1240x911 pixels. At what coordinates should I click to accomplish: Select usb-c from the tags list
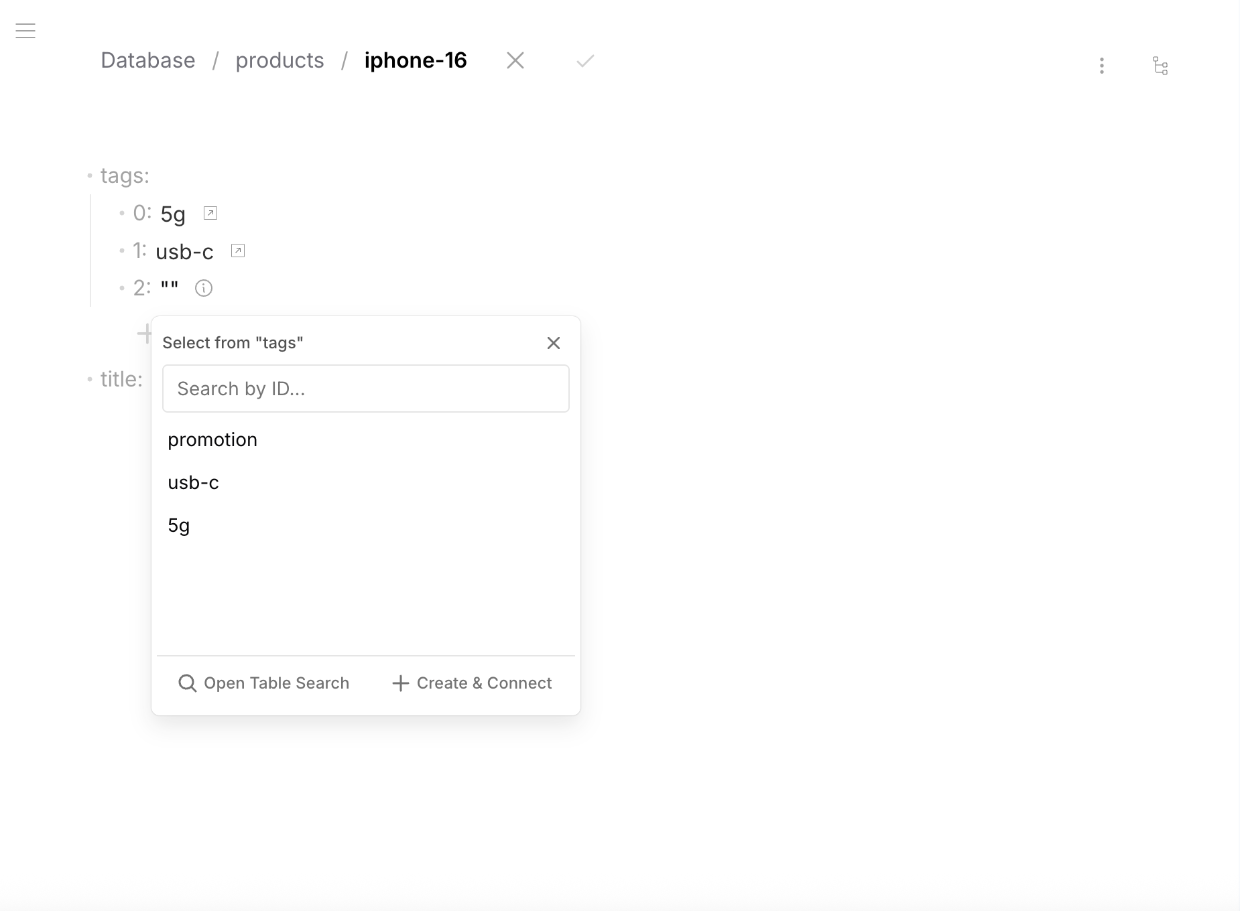[193, 482]
